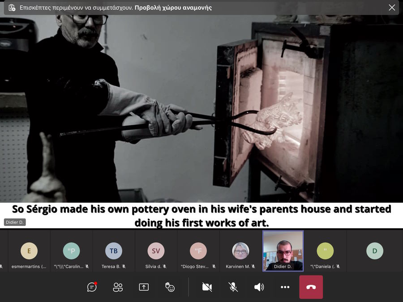The width and height of the screenshot is (403, 302).
Task: Select Karvinen M. participant tile
Action: [240, 251]
